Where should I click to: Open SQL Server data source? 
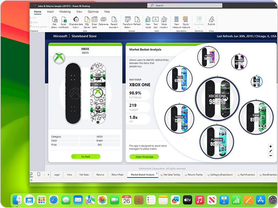[x=87, y=20]
